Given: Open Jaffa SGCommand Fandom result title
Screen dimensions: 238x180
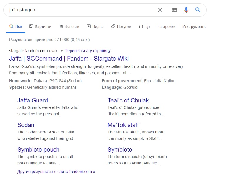Looking at the screenshot, I should click(69, 59).
